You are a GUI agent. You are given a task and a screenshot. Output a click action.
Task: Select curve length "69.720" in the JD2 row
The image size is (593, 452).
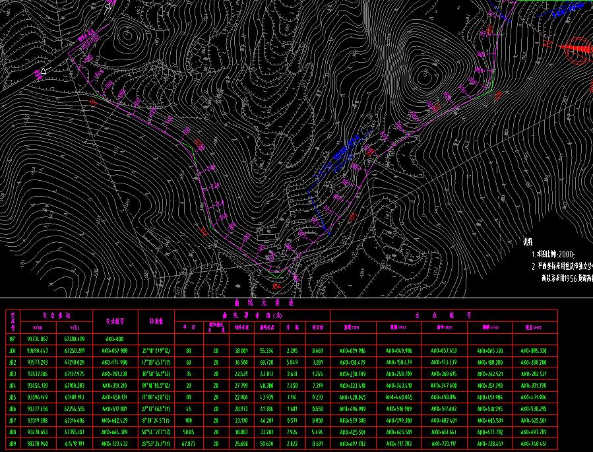click(266, 362)
